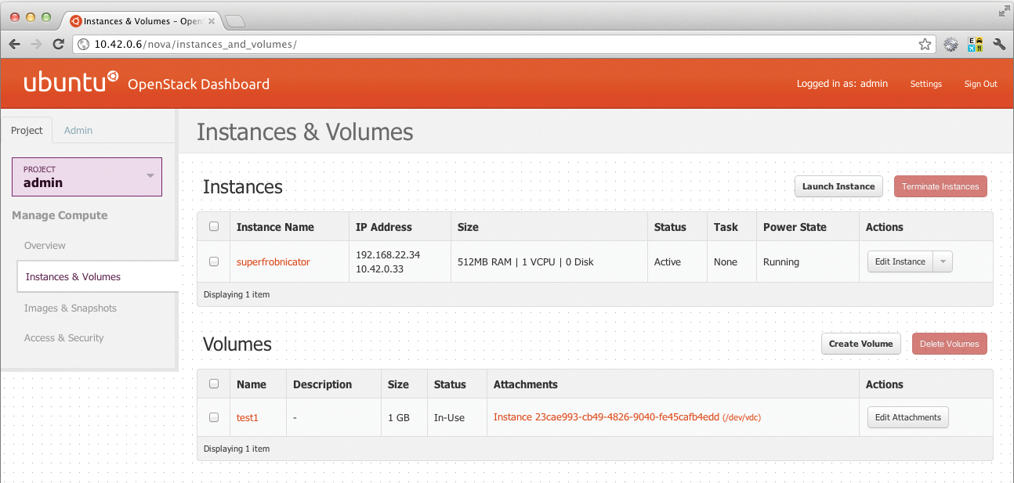The image size is (1014, 483).
Task: Select all instances with the header checkbox
Action: tap(214, 227)
